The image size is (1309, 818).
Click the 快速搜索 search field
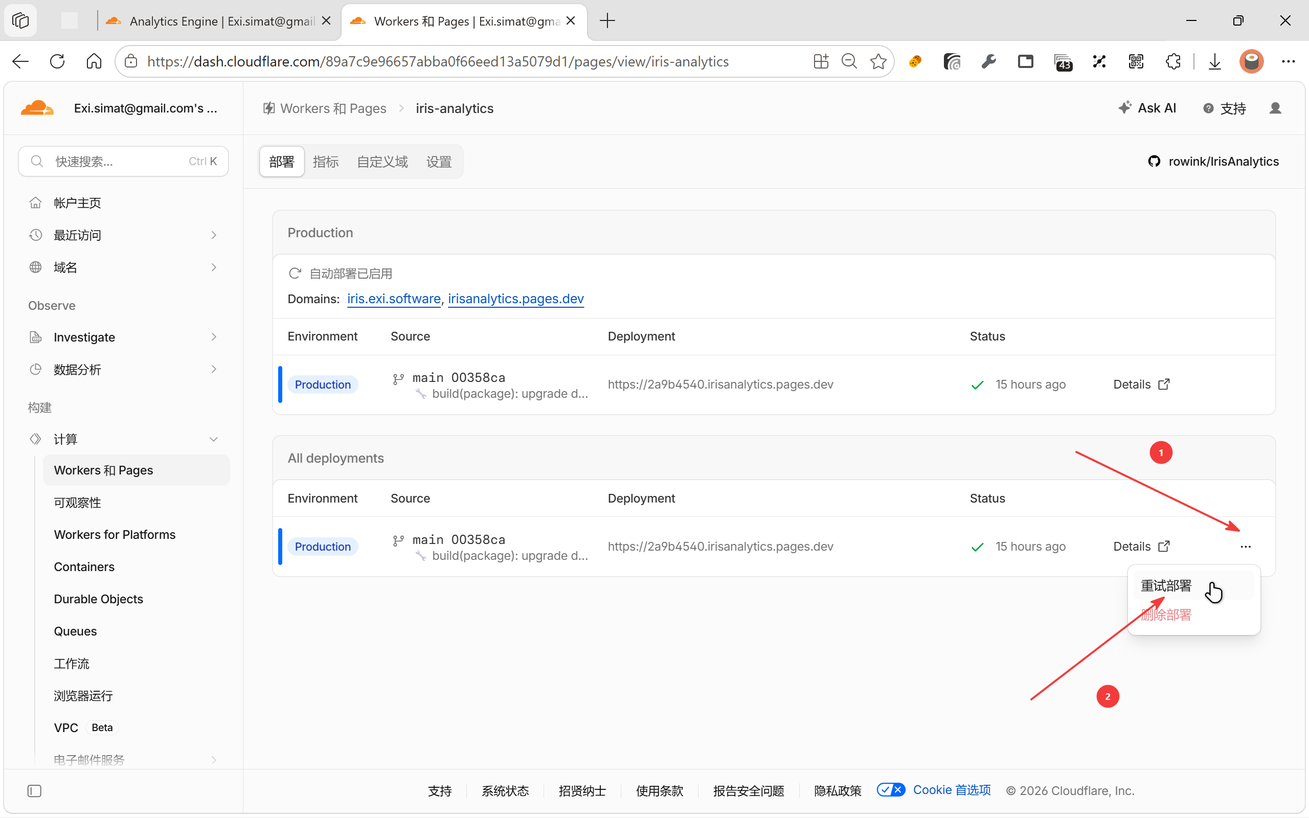click(x=123, y=161)
